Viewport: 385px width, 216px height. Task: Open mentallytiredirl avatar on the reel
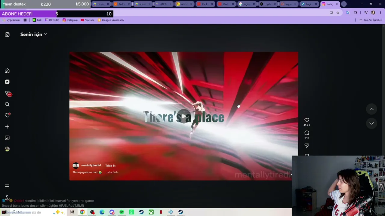click(x=76, y=166)
